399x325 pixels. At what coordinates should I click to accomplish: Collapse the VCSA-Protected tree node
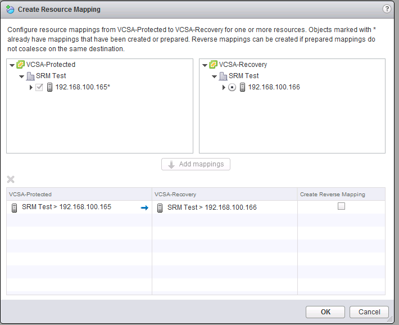tap(12, 65)
